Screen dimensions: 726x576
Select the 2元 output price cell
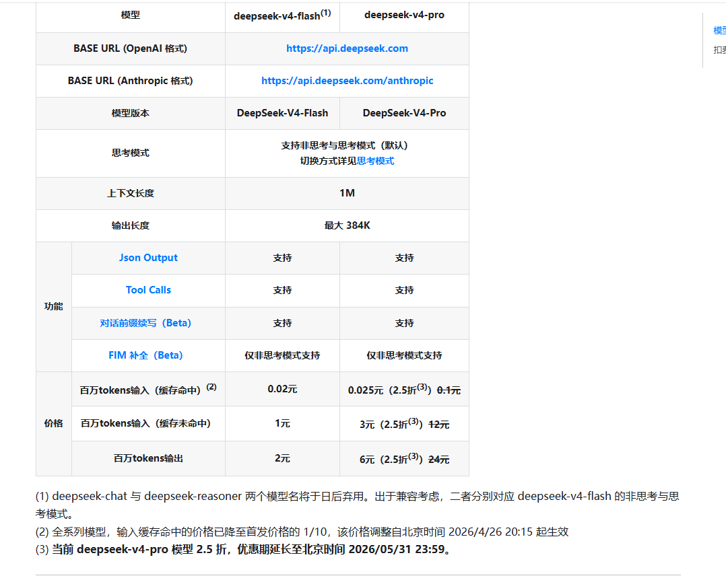pyautogui.click(x=282, y=458)
